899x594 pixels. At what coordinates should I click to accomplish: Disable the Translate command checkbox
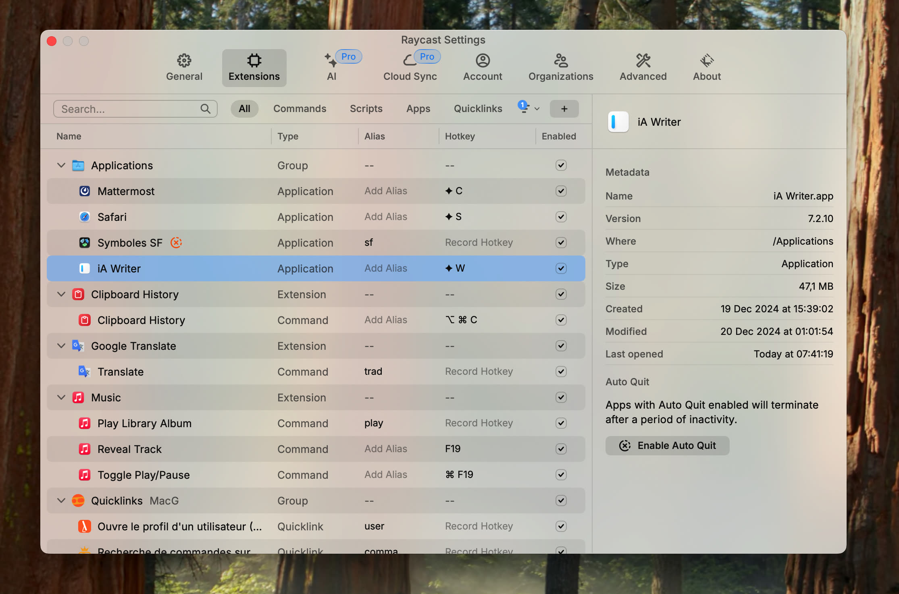point(561,372)
